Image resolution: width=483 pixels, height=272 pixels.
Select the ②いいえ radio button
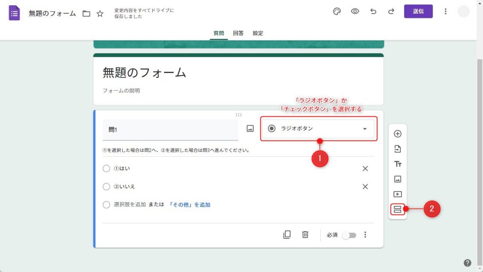[106, 187]
